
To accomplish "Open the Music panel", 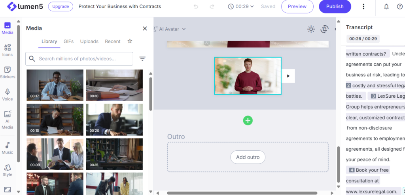I will pos(8,148).
